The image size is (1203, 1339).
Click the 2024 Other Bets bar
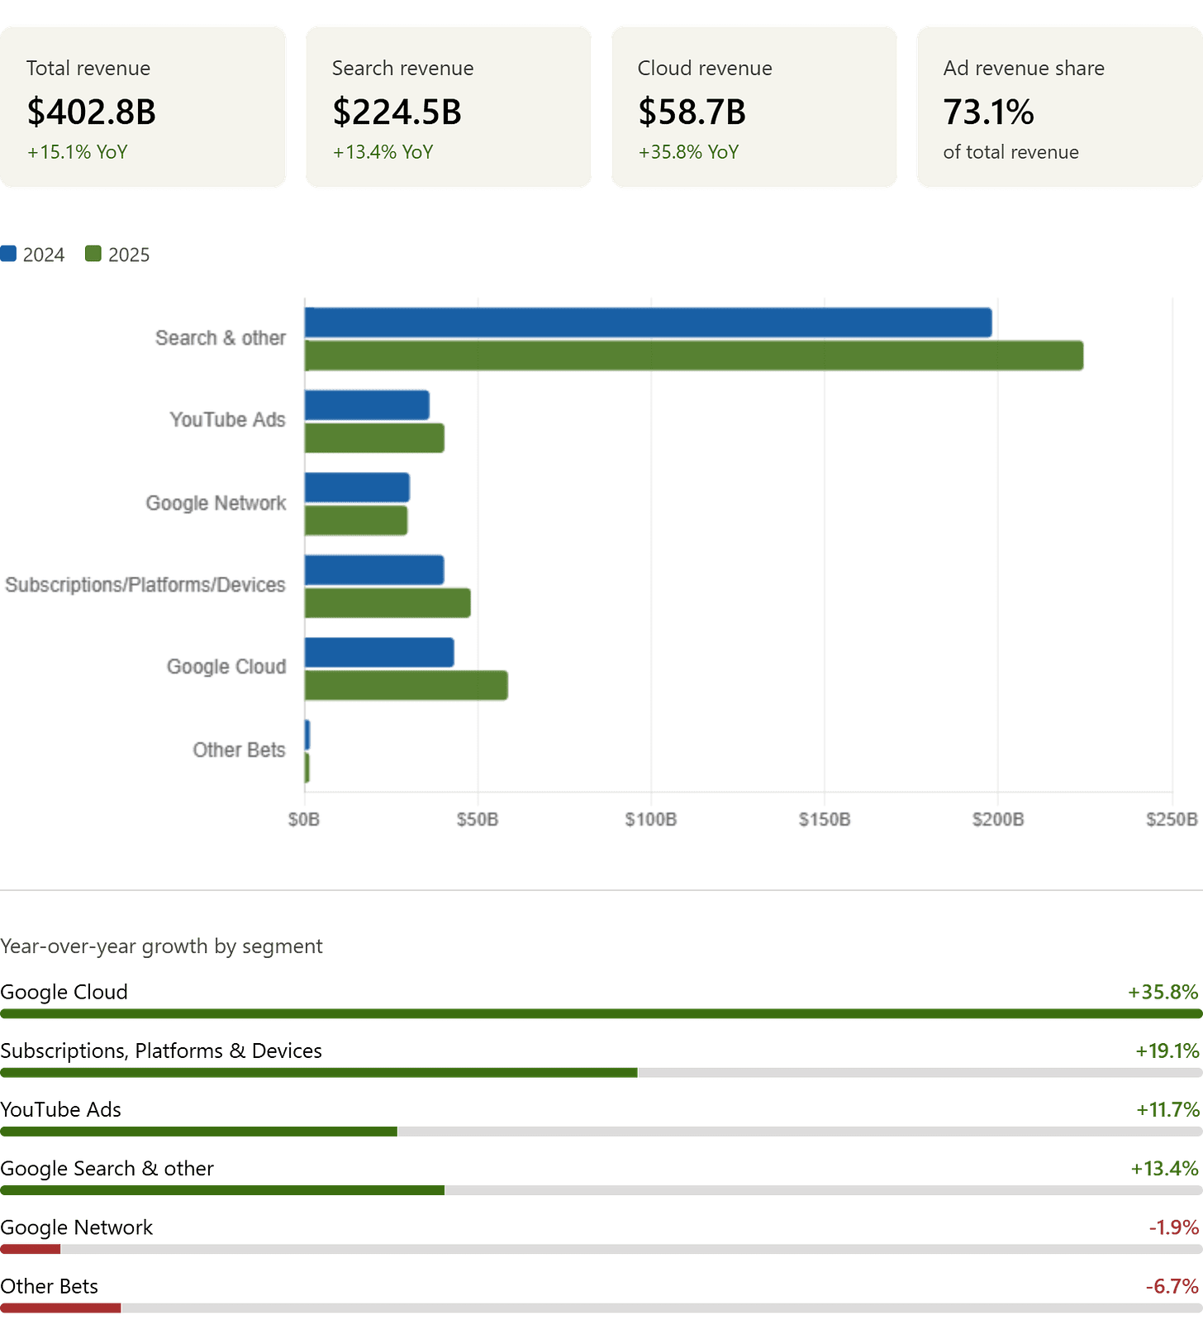pos(307,736)
